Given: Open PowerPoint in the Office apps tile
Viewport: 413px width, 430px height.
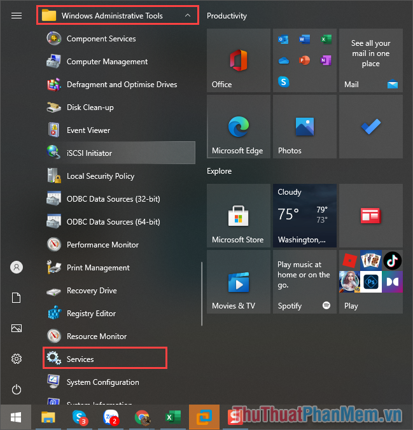Looking at the screenshot, I should point(305,60).
